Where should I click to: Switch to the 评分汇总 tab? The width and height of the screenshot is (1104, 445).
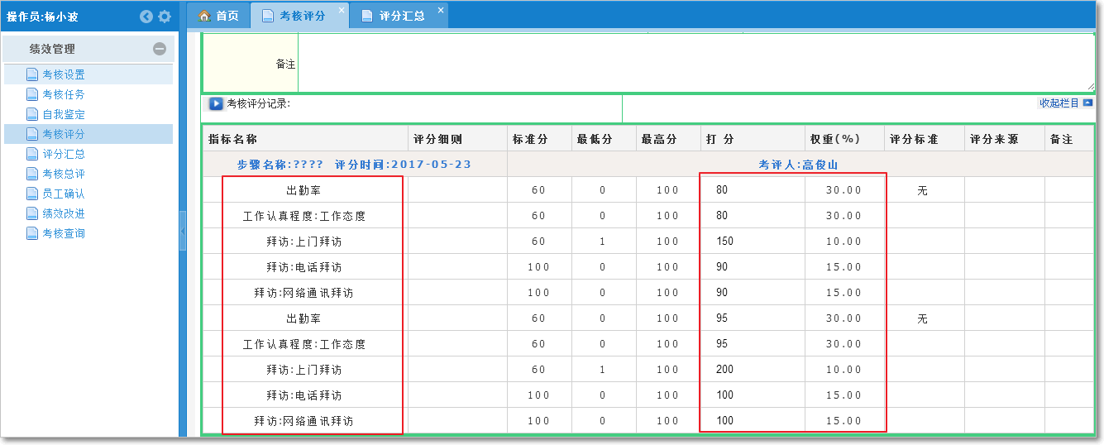click(401, 16)
